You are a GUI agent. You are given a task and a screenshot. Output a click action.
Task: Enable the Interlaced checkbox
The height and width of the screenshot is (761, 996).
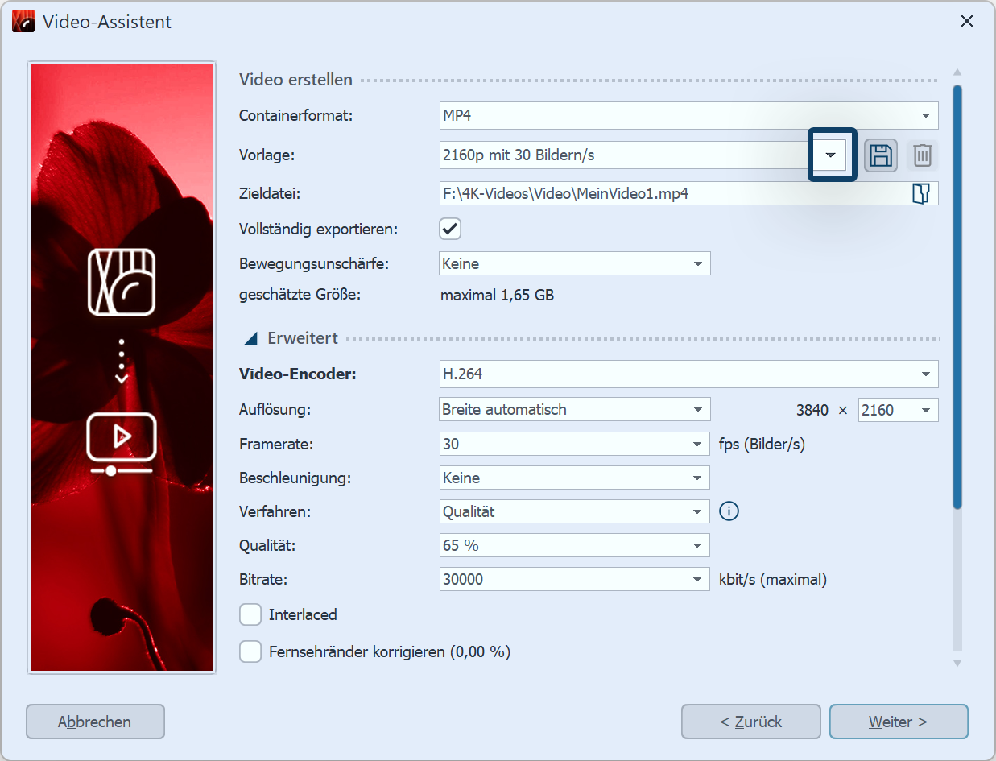pyautogui.click(x=251, y=615)
